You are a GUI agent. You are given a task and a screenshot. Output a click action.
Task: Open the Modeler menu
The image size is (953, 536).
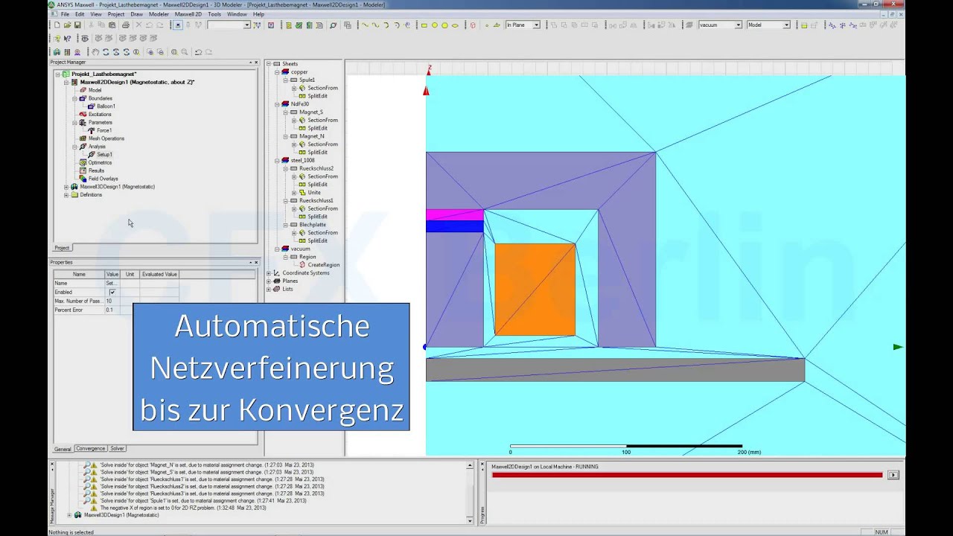point(159,14)
